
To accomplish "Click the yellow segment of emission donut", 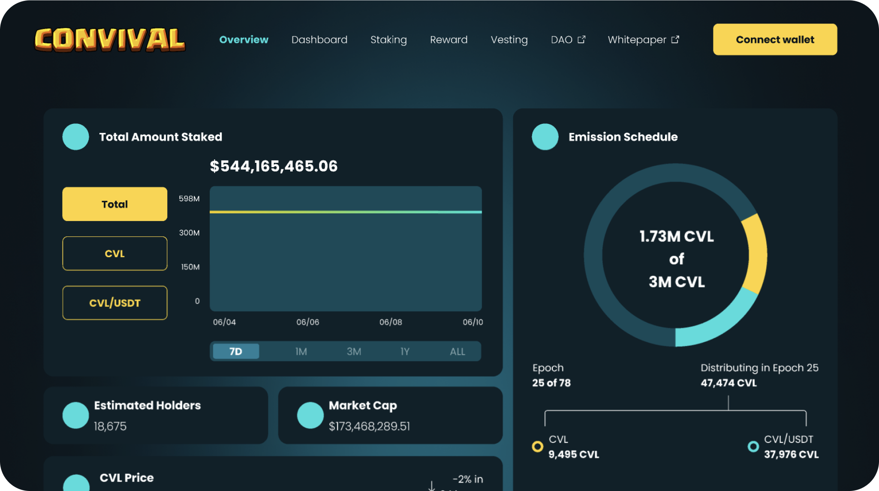I will [756, 254].
